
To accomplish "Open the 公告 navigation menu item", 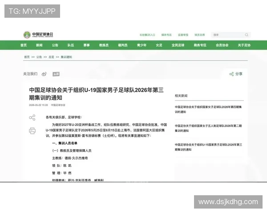I will [x=55, y=45].
